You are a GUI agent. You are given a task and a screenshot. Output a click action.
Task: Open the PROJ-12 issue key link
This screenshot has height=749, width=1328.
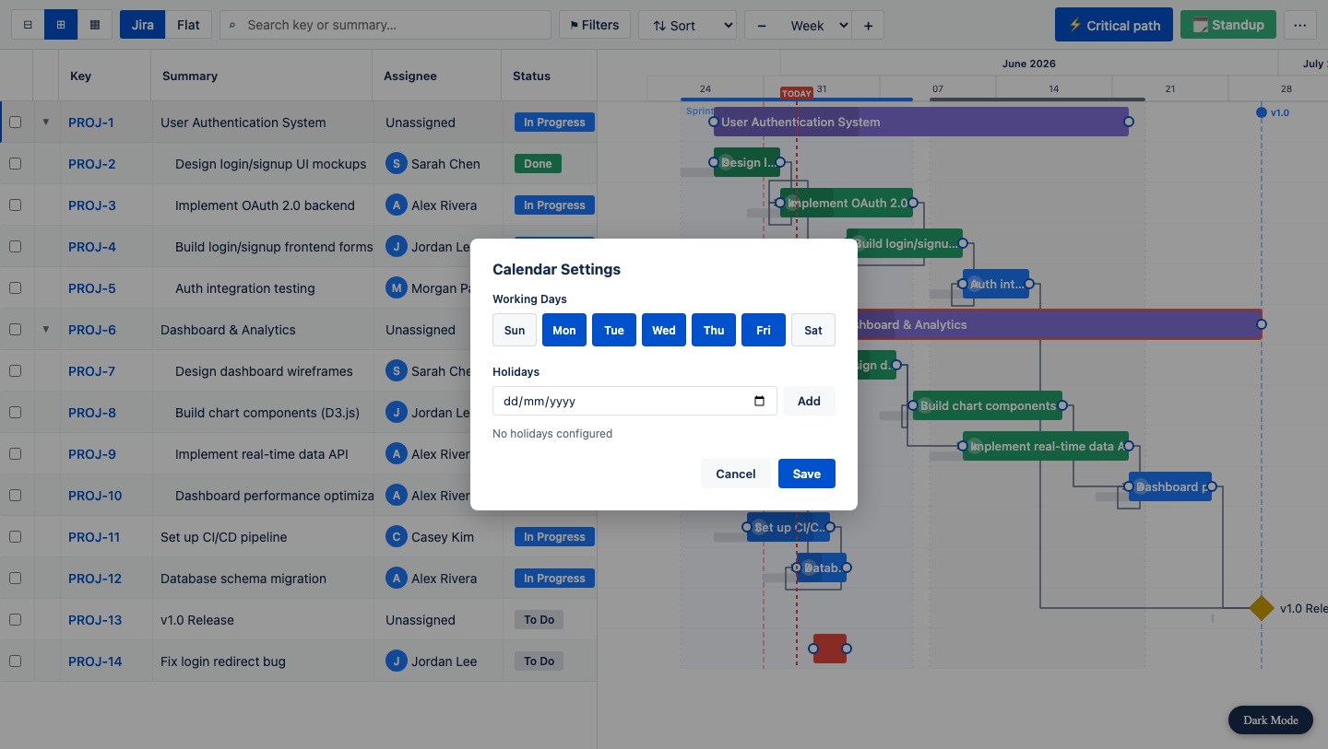(95, 579)
